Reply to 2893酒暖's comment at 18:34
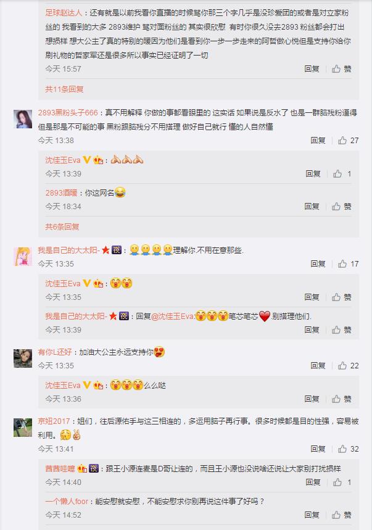 click(312, 207)
